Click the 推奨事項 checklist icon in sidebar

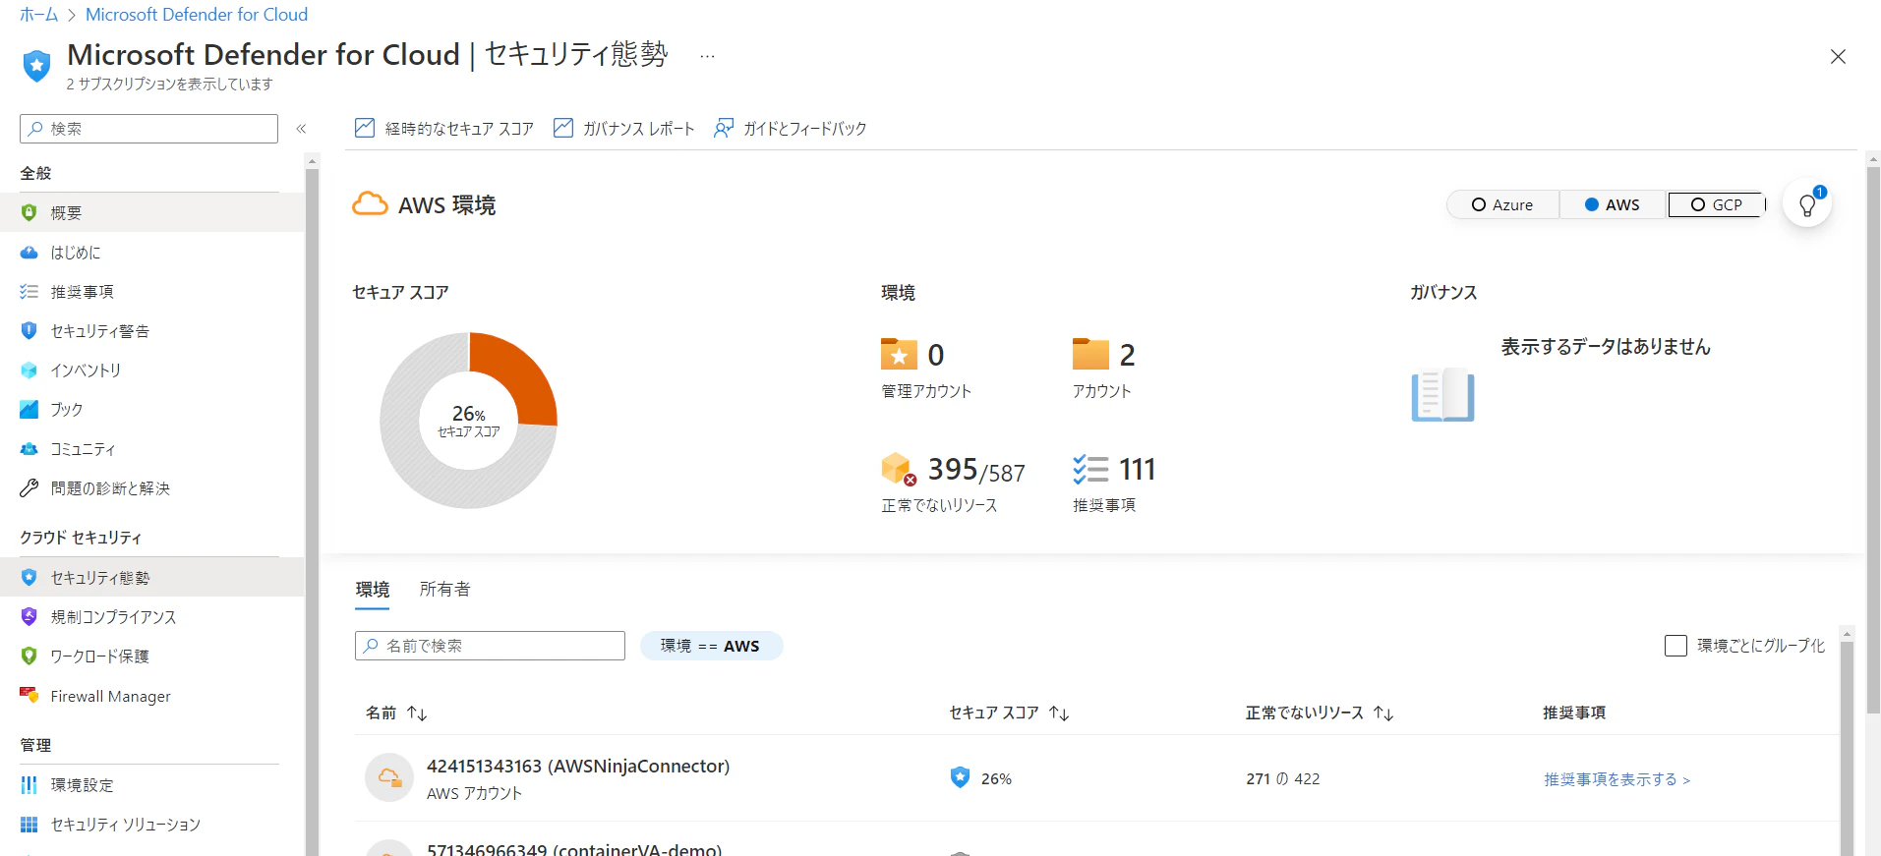click(x=29, y=292)
